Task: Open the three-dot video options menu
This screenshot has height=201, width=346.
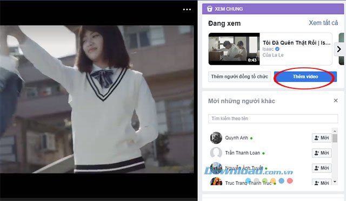Action: click(x=187, y=10)
